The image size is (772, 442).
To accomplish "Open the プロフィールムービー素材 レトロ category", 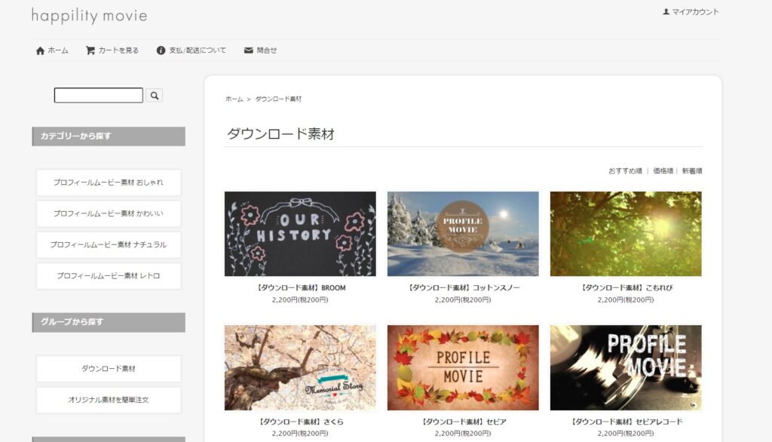I will 108,275.
